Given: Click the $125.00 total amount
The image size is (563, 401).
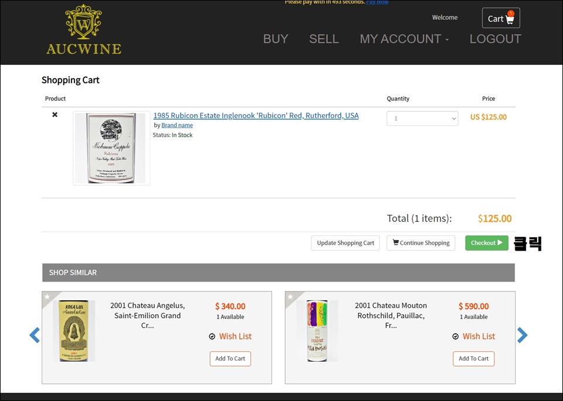Looking at the screenshot, I should coord(494,218).
